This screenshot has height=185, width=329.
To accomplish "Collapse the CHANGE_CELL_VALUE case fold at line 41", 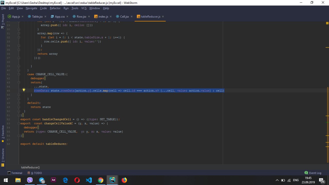I will tap(19, 74).
